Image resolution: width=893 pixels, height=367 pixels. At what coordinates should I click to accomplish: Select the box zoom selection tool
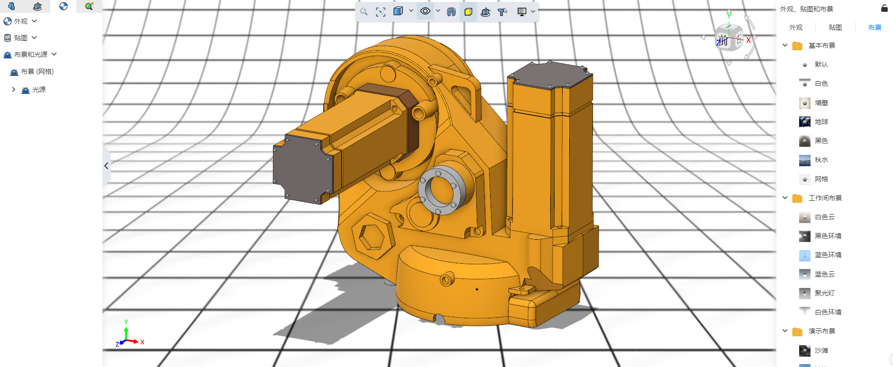pos(381,12)
